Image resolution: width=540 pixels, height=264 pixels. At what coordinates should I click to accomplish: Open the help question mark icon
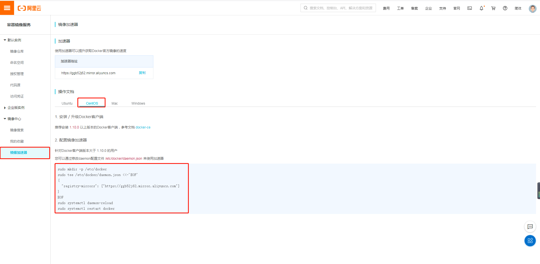[x=505, y=8]
